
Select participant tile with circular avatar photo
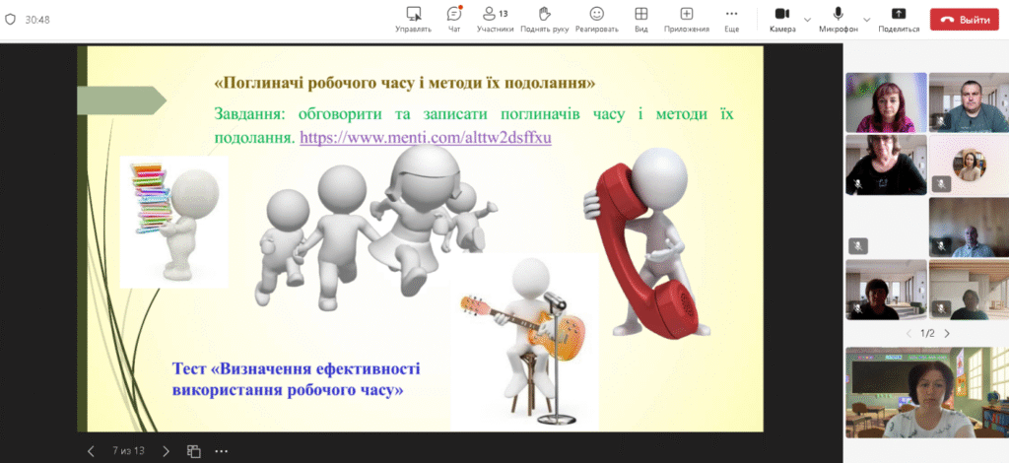(x=970, y=164)
